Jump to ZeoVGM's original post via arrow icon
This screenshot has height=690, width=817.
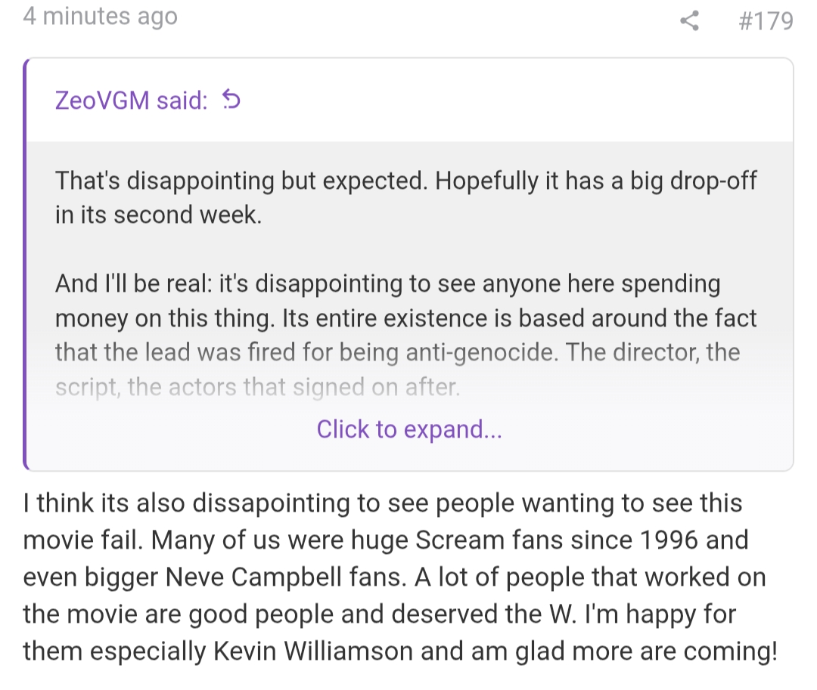231,99
